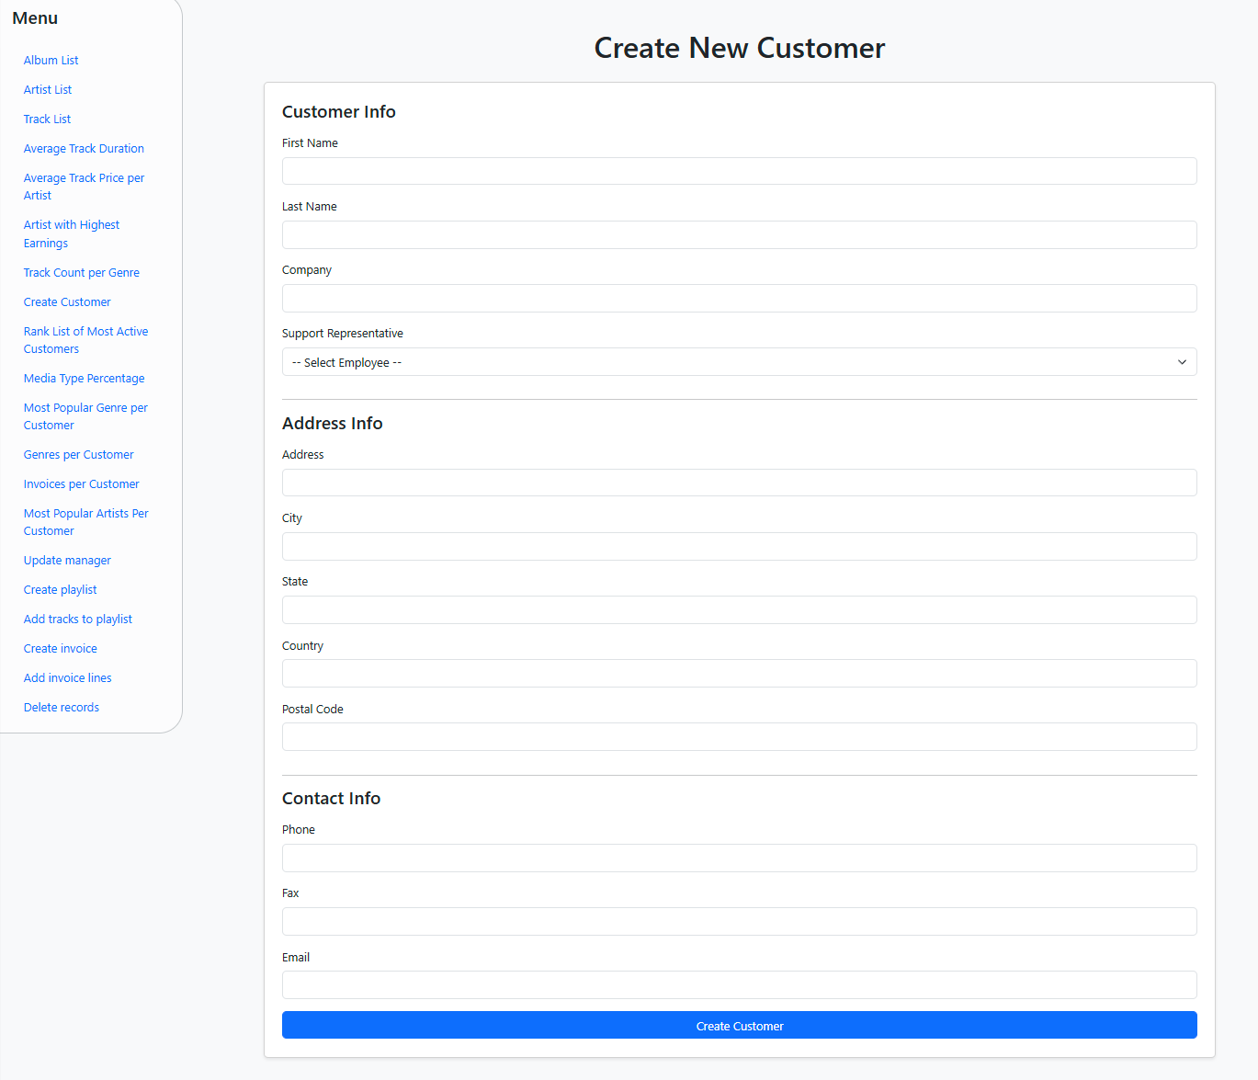Open the Support Representative dropdown
Viewport: 1258px width, 1080px height.
tap(739, 362)
